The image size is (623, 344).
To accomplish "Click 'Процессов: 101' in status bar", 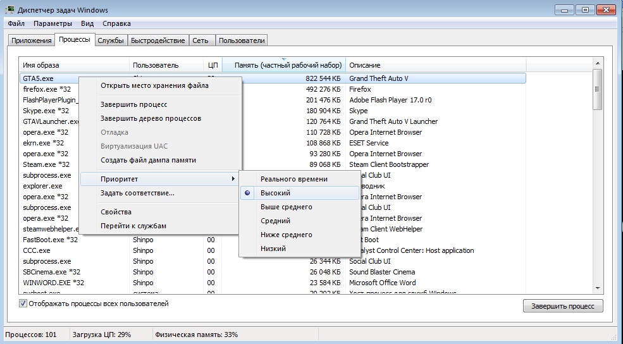I will (31, 335).
